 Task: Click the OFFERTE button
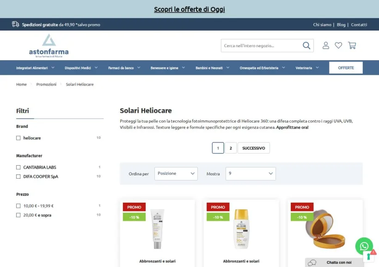[x=346, y=68]
